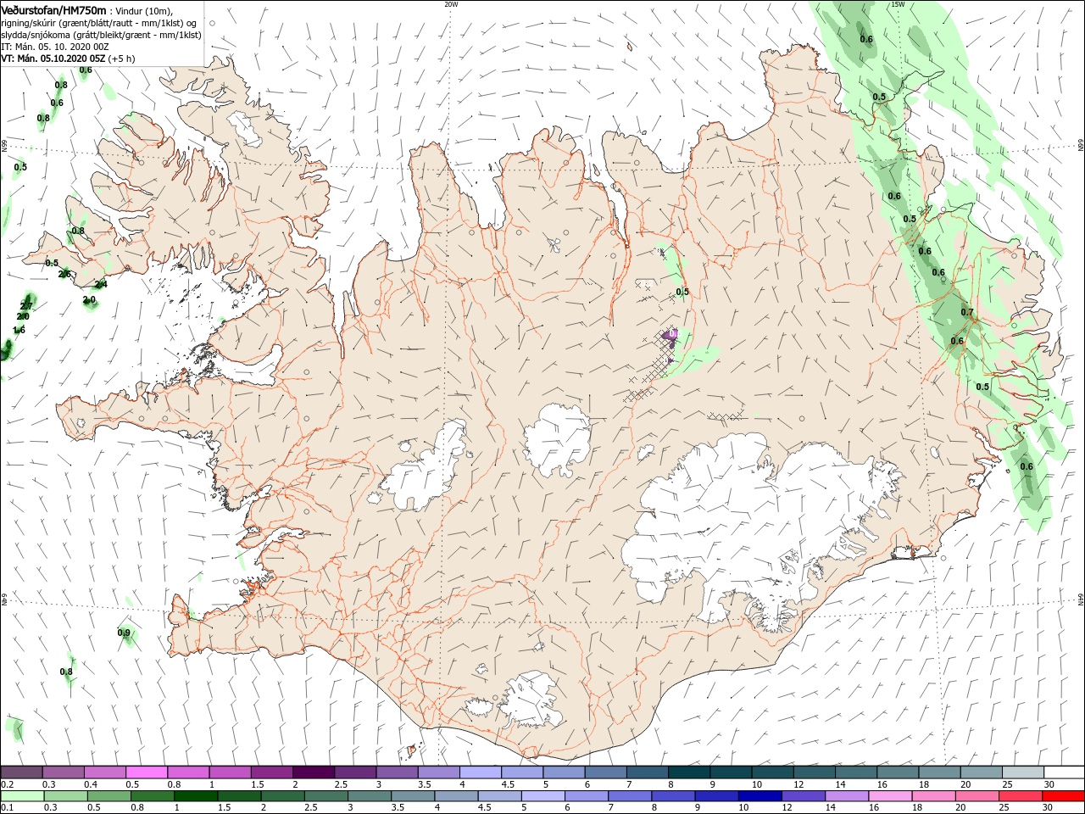1085x814 pixels.
Task: Click the darkest green rain swatch between 1 and 1.5
Action: [x=196, y=796]
